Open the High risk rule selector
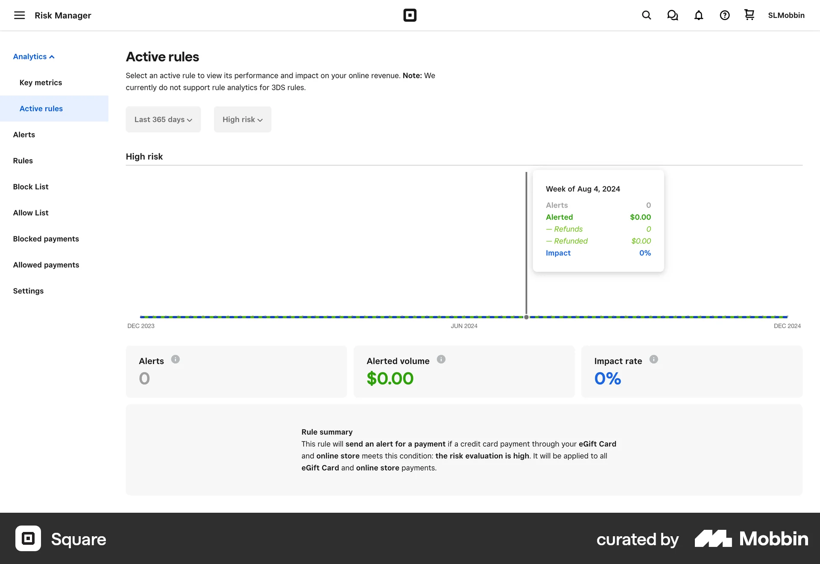Viewport: 820px width, 564px height. [242, 119]
